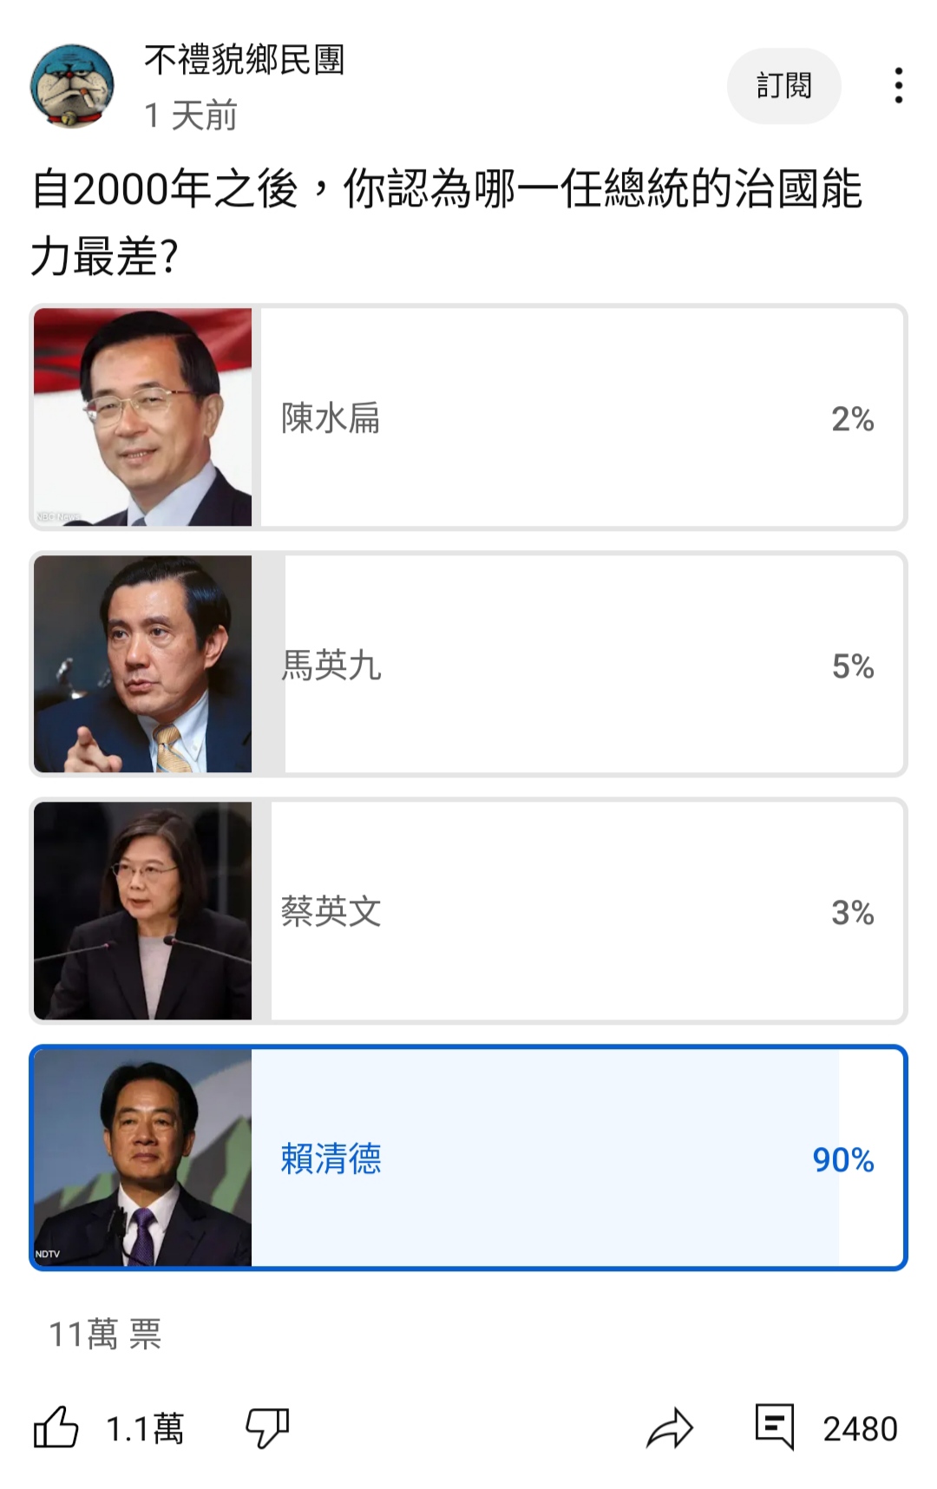The image size is (937, 1489).
Task: Deselect the 賴清德 poll option
Action: tap(468, 1158)
